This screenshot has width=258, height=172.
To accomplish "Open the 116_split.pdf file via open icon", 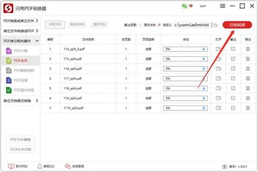I will click(218, 68).
